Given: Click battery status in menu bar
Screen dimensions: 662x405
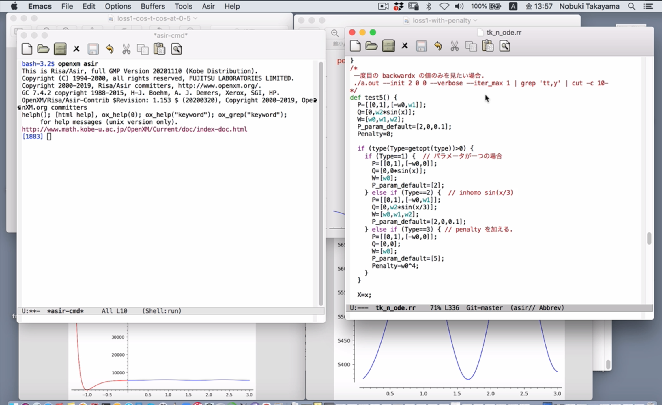Looking at the screenshot, I should [486, 6].
